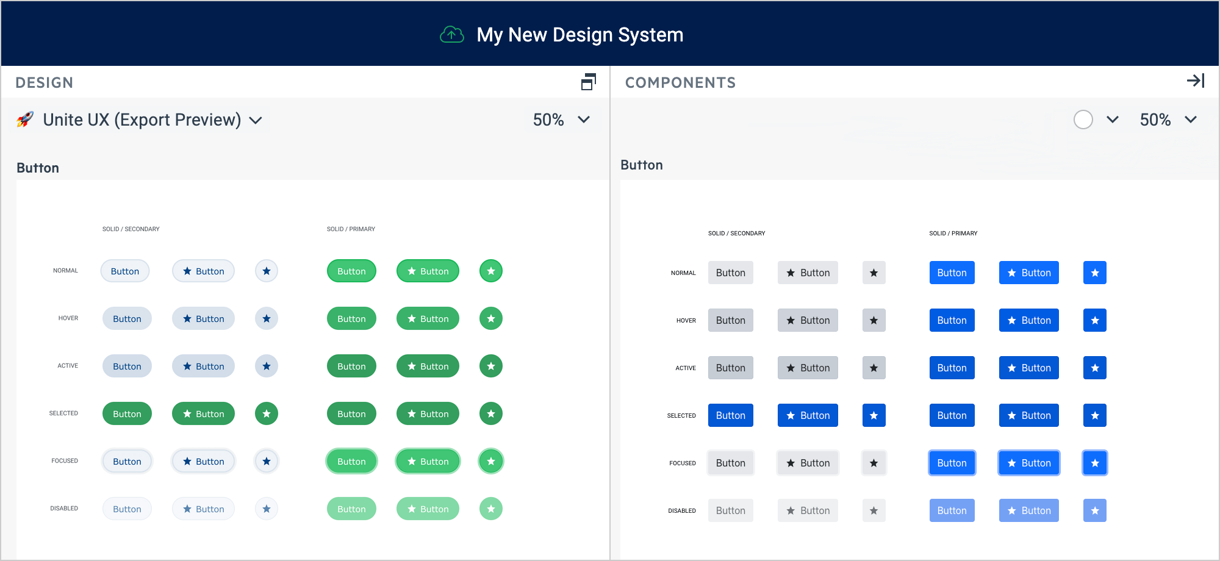Click the Components disabled secondary star Button
1220x561 pixels.
pyautogui.click(x=808, y=511)
